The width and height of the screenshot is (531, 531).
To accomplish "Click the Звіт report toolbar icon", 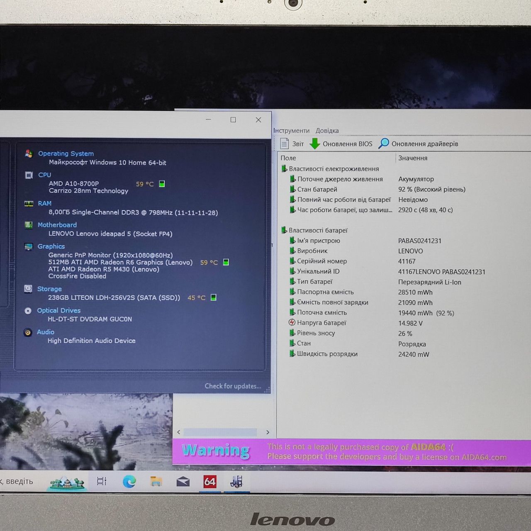I will pos(285,144).
